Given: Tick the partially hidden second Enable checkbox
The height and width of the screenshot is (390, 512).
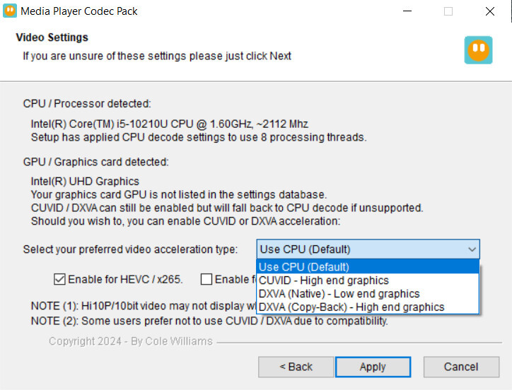Looking at the screenshot, I should click(206, 279).
